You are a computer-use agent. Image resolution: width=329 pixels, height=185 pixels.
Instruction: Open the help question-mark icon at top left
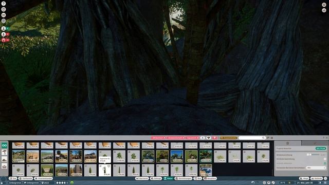(x=4, y=4)
